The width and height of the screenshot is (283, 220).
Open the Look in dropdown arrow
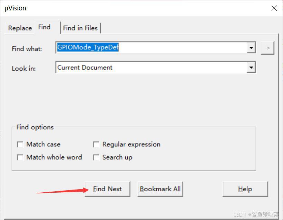click(251, 68)
